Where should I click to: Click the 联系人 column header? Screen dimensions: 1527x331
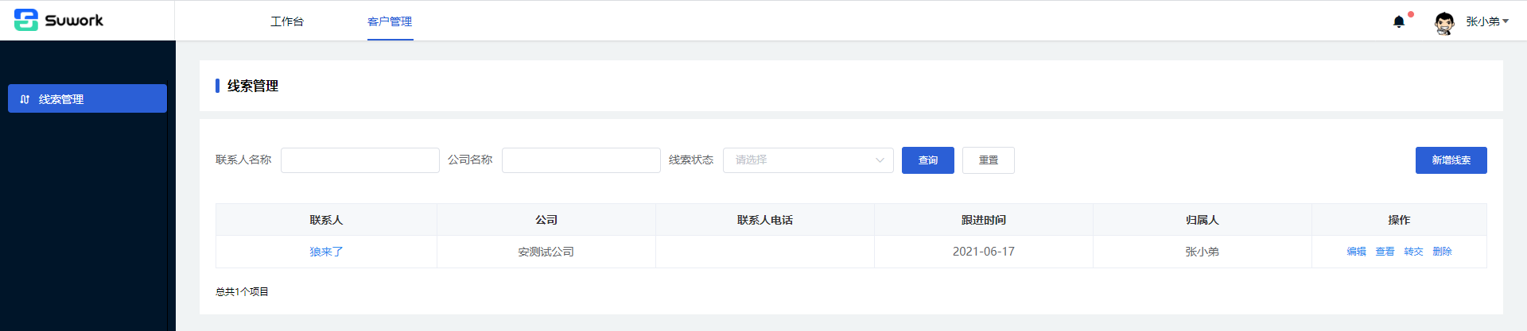[x=326, y=220]
